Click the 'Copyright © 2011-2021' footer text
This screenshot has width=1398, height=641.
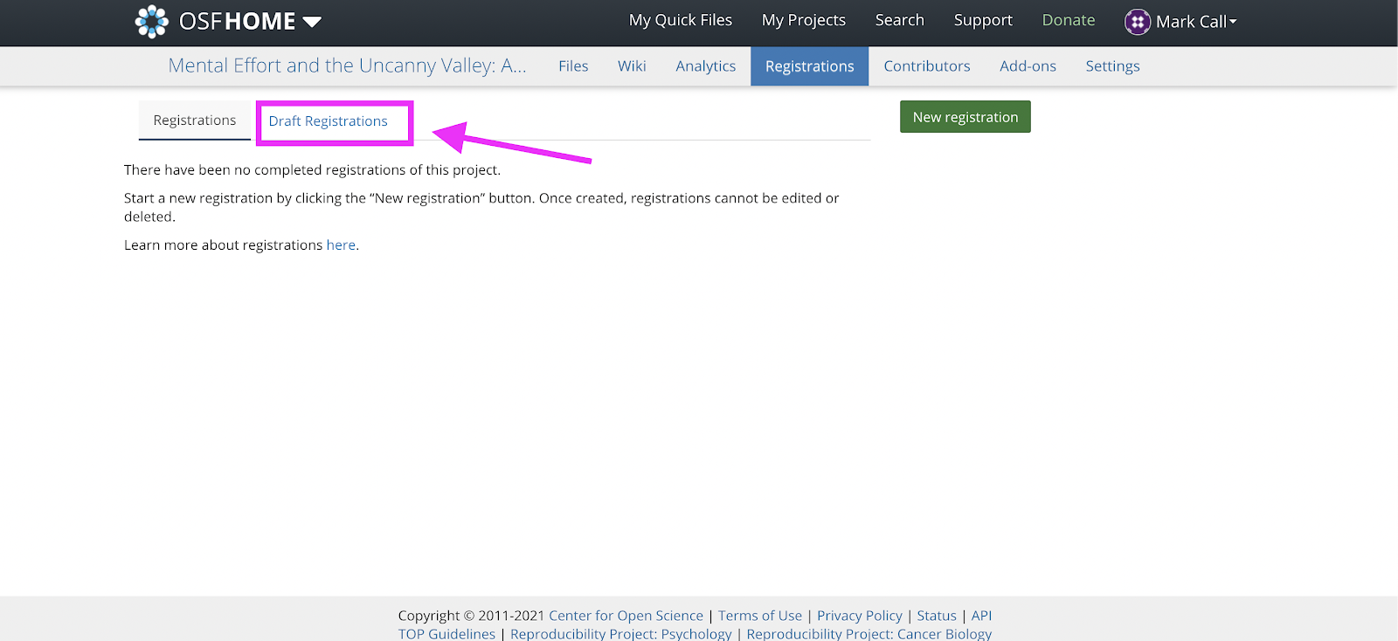[x=472, y=616]
